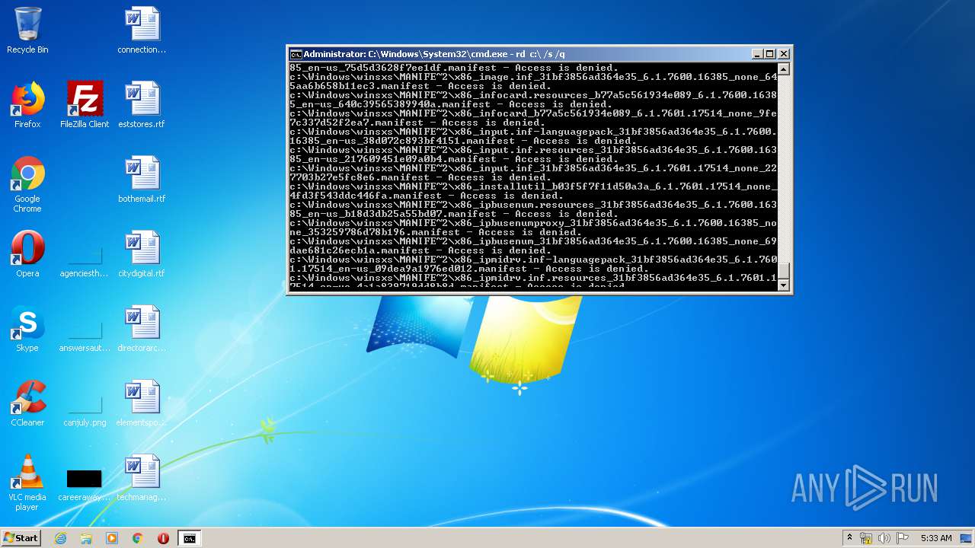Image resolution: width=975 pixels, height=548 pixels.
Task: Launch CCleaner desktop shortcut
Action: click(27, 403)
